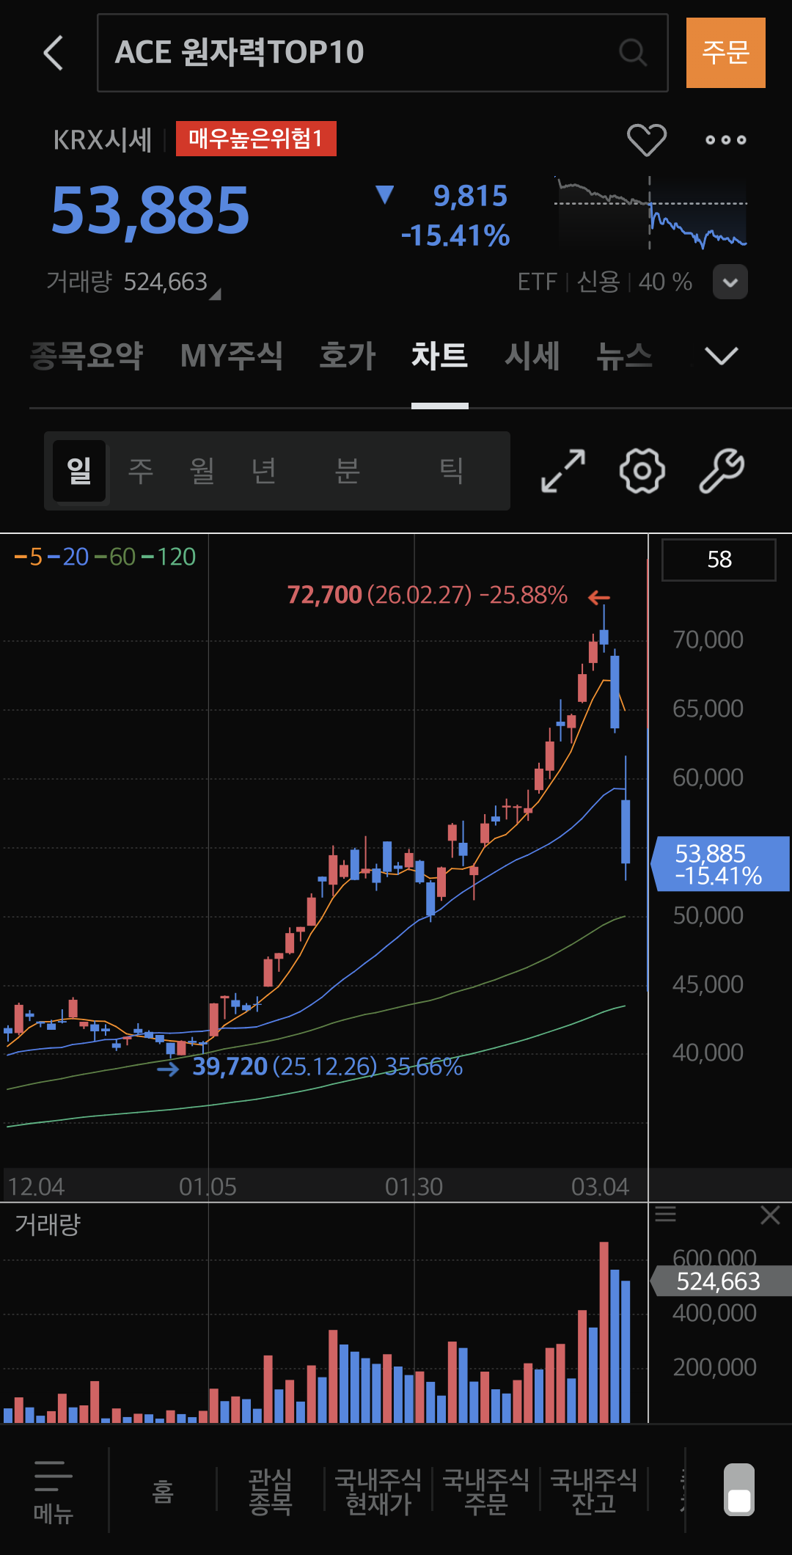Open the three-dot more options menu
The image size is (792, 1555).
pos(725,139)
